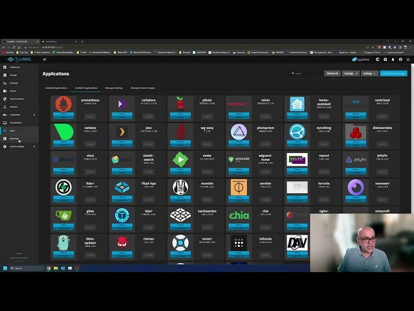Click the syncthing circular icon

click(x=297, y=132)
